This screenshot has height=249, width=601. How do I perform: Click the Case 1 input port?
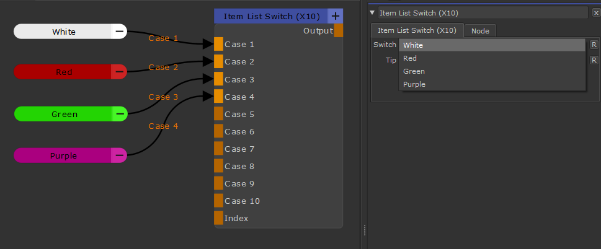pyautogui.click(x=218, y=44)
